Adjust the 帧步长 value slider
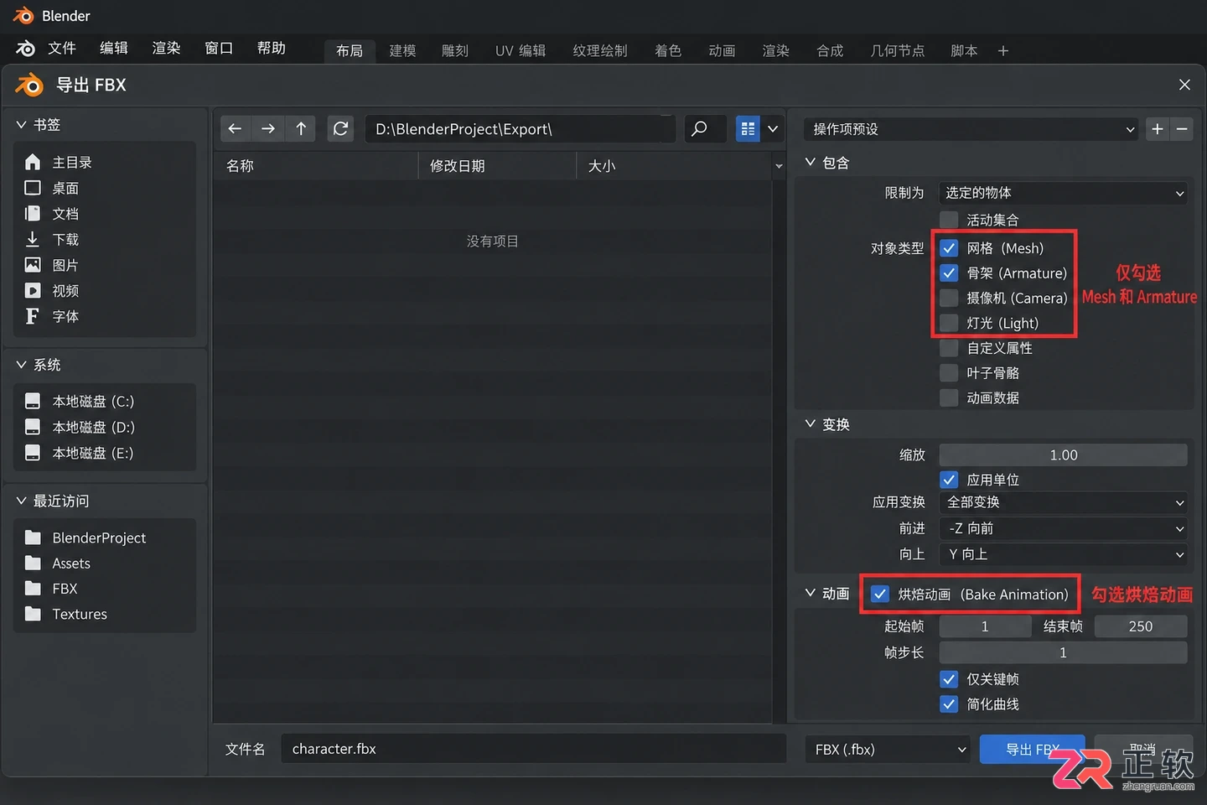Screen dimensions: 1207x805 click(1063, 652)
